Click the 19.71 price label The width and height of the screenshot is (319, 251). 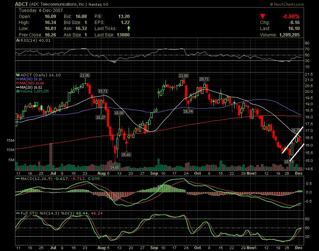tap(103, 91)
